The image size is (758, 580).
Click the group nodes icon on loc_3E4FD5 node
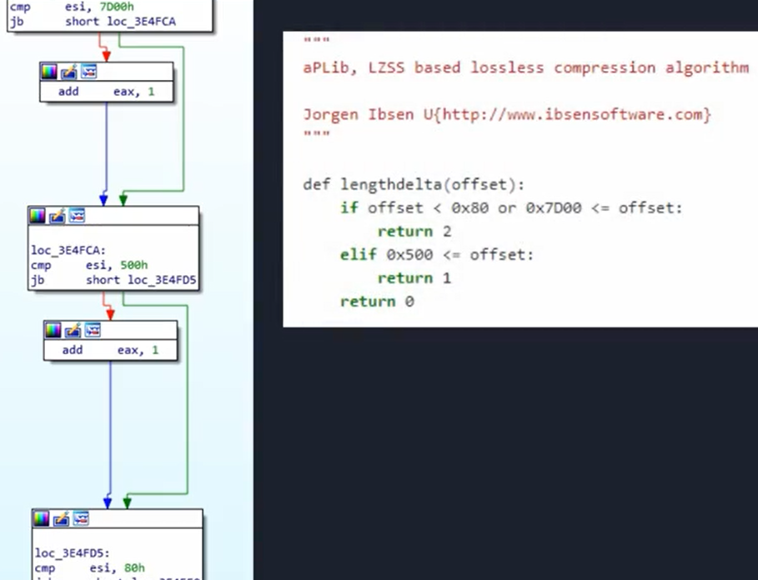coord(80,519)
